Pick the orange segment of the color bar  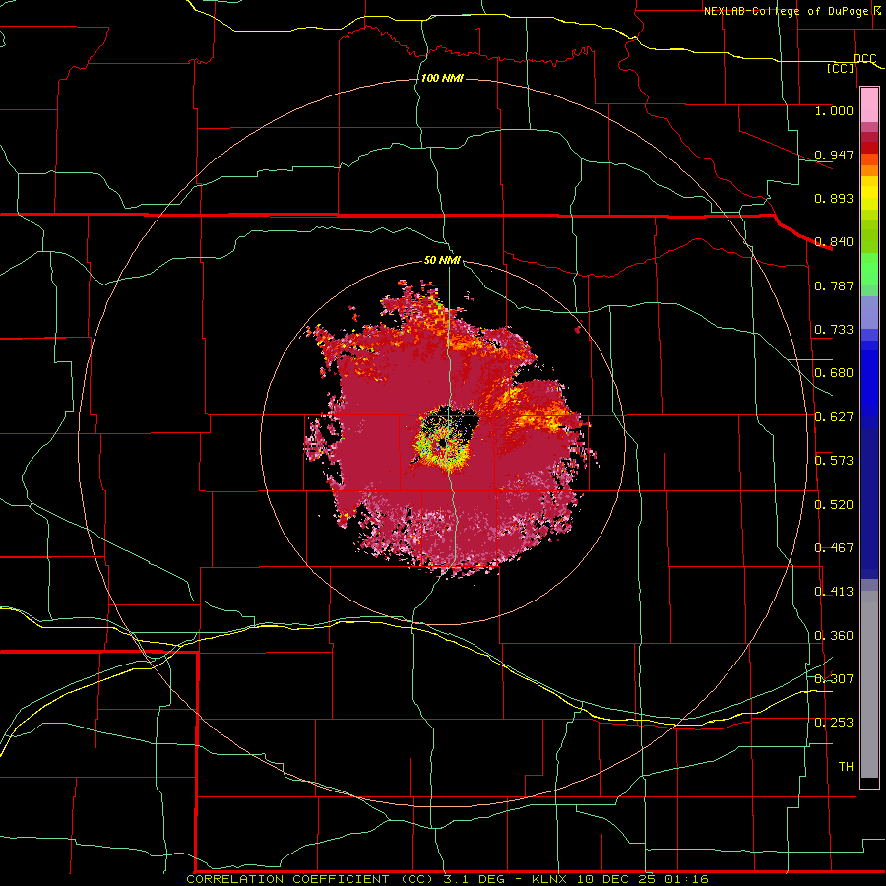click(869, 170)
